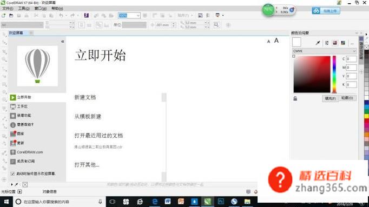The image size is (369, 207).
Task: Show color palettes in color docker
Action: click(343, 43)
